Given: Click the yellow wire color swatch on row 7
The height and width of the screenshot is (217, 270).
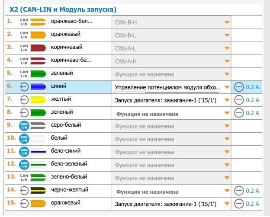Looking at the screenshot, I should pos(39,100).
